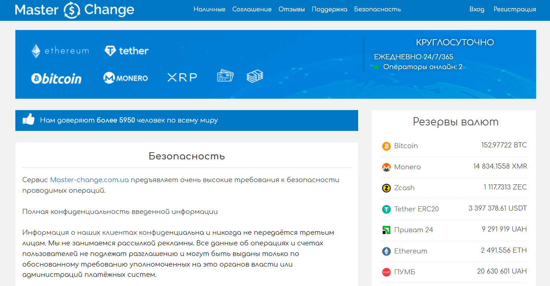The width and height of the screenshot is (550, 286).
Task: Click the 14 834.1558 XMR amount
Action: coord(500,166)
